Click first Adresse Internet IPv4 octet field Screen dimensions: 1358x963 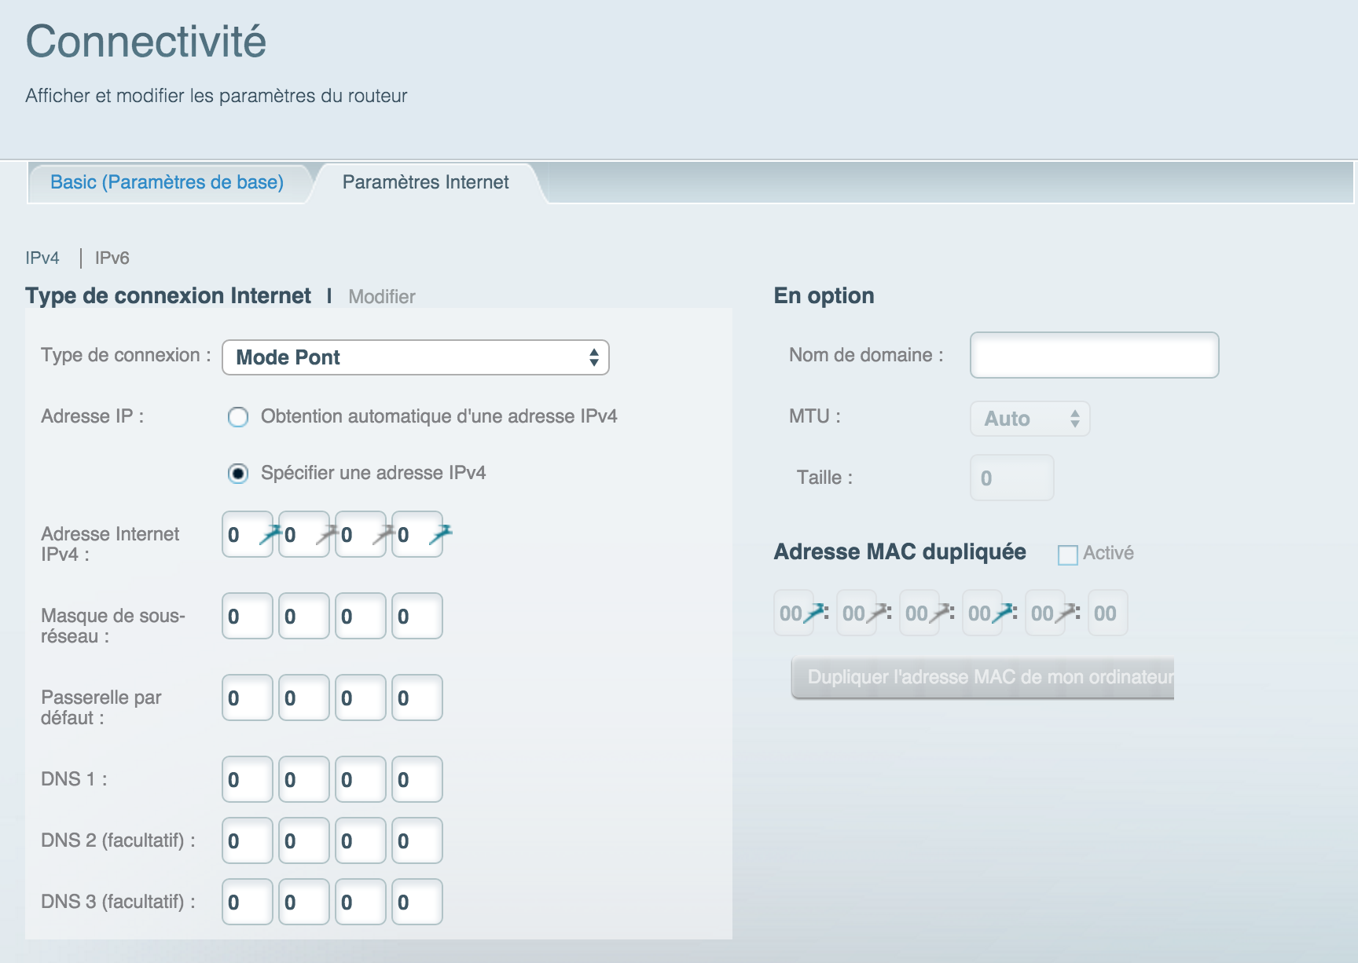(x=248, y=535)
